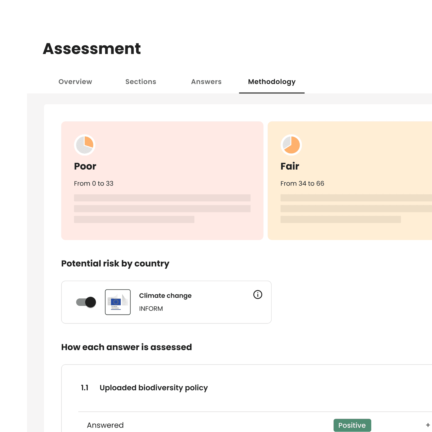
Task: Click the INFORM source label
Action: click(x=151, y=309)
